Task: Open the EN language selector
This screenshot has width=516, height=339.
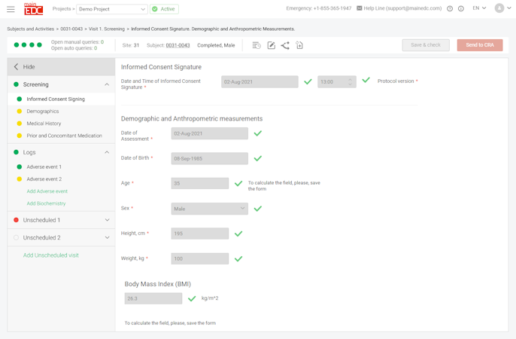Action: pos(479,8)
